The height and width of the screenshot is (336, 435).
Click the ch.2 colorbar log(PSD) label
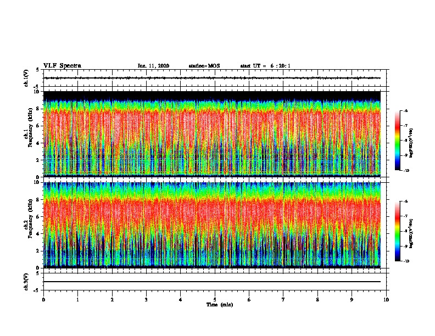pyautogui.click(x=411, y=233)
